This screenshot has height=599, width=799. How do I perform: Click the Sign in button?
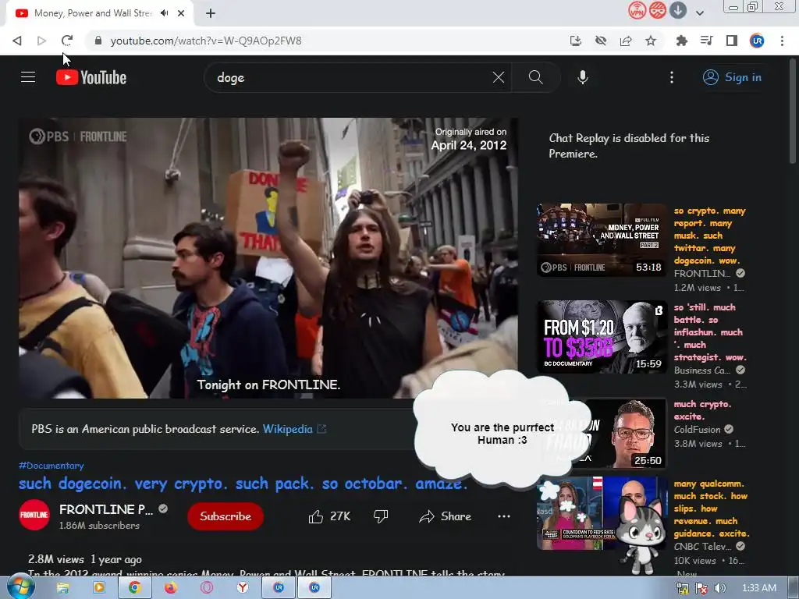(732, 77)
